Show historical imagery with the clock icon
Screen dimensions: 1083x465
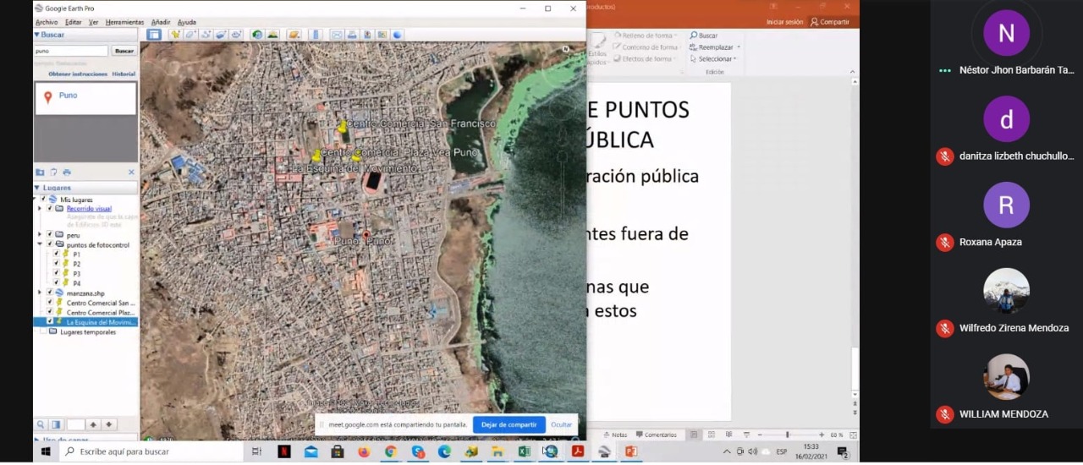click(x=257, y=35)
